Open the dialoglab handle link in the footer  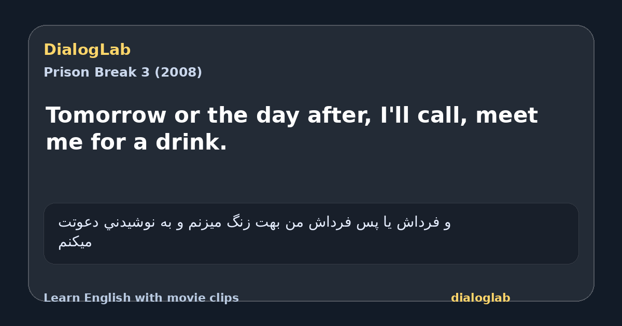pos(480,298)
